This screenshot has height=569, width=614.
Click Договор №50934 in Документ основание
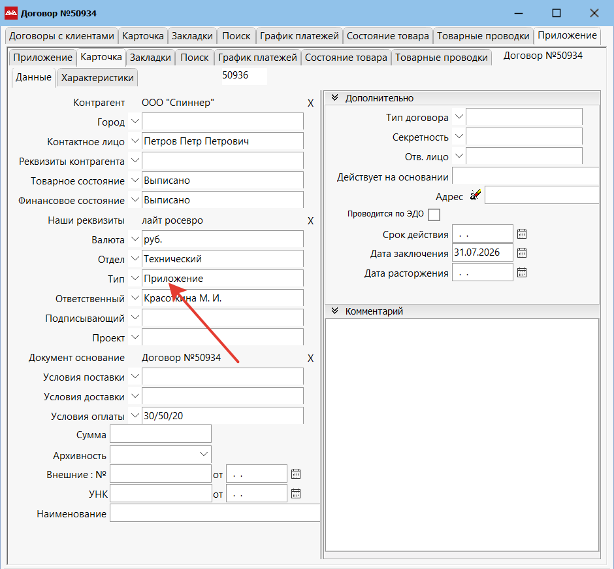click(181, 358)
